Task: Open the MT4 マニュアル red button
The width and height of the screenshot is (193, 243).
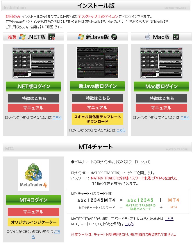Action: click(x=33, y=212)
